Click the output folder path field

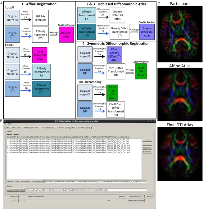click(86, 190)
